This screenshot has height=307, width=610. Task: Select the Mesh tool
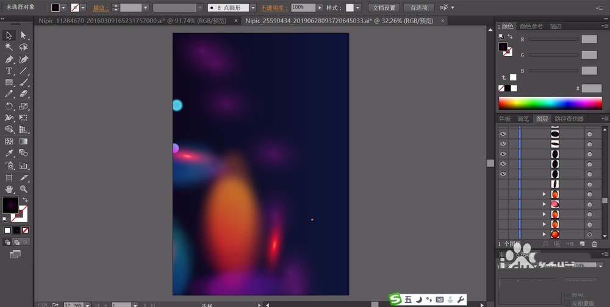point(9,141)
